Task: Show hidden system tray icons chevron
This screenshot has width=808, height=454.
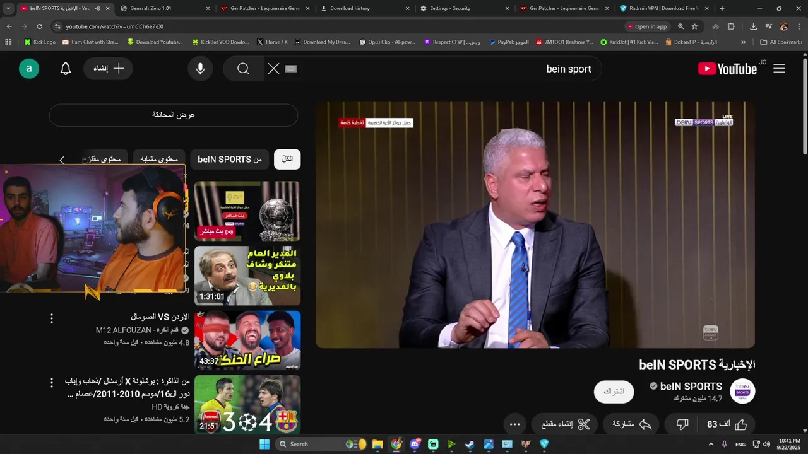Action: tap(711, 444)
